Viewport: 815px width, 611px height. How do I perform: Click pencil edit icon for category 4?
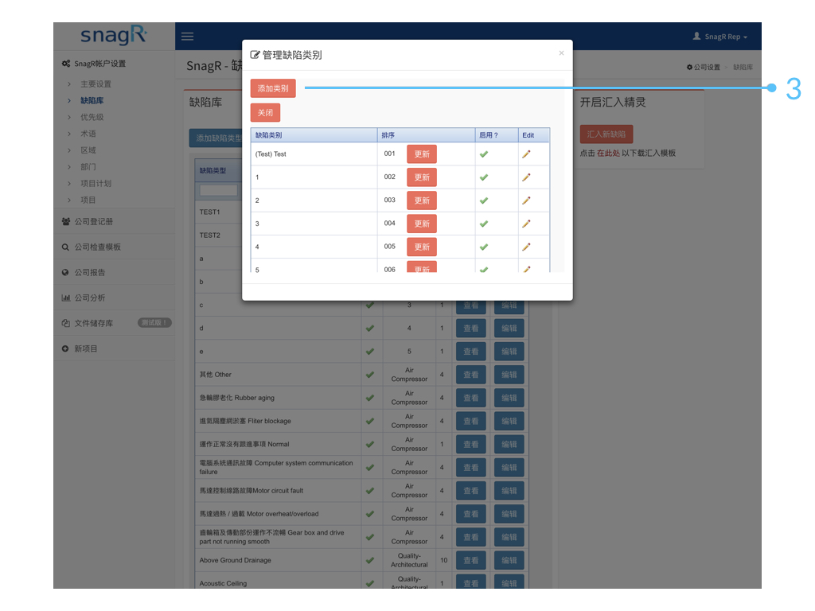(x=526, y=247)
